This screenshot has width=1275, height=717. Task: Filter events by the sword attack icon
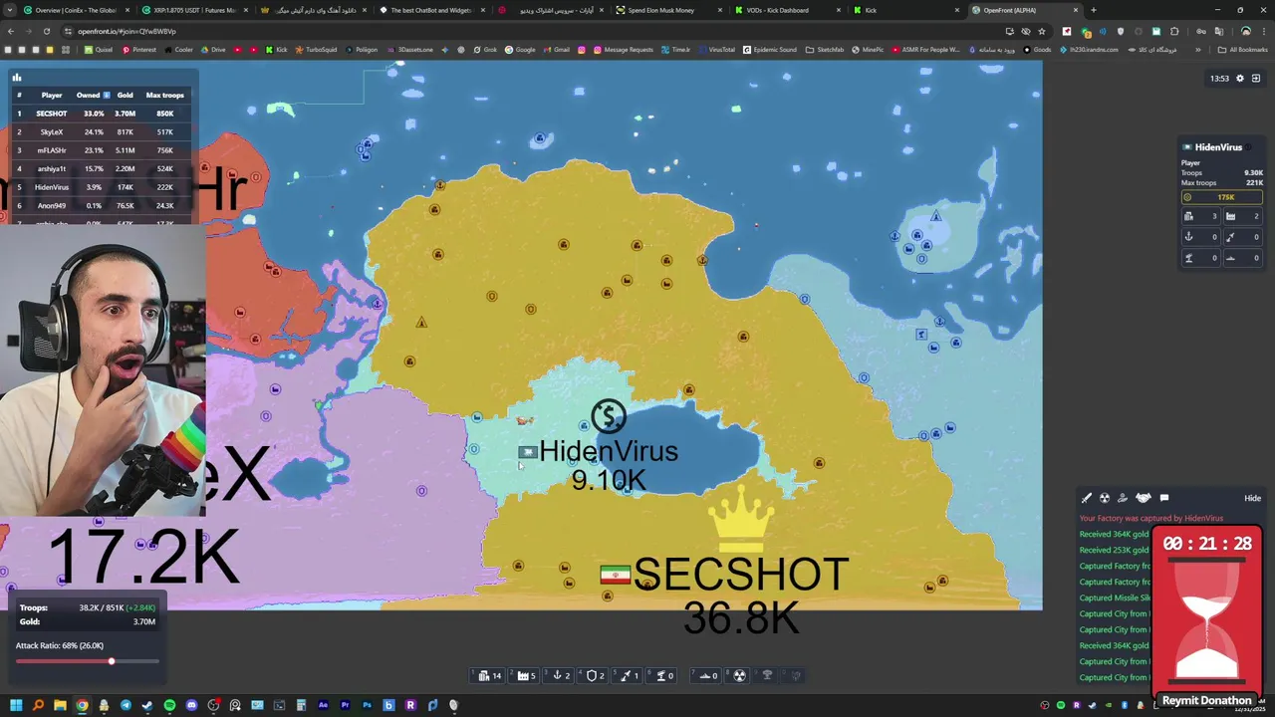1087,498
